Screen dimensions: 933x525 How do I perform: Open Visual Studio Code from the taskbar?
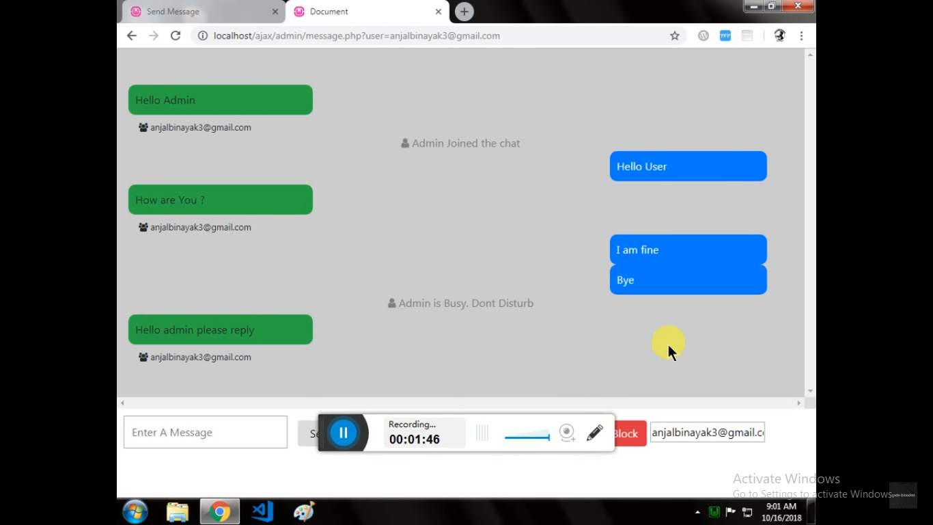262,511
